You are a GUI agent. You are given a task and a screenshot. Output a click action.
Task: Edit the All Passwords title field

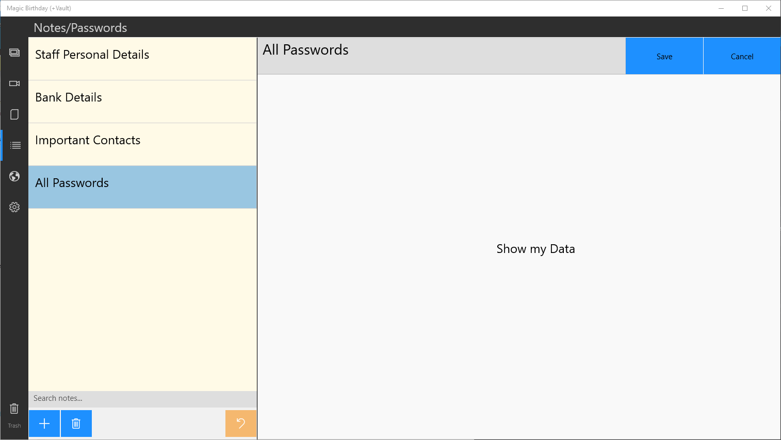click(x=441, y=50)
